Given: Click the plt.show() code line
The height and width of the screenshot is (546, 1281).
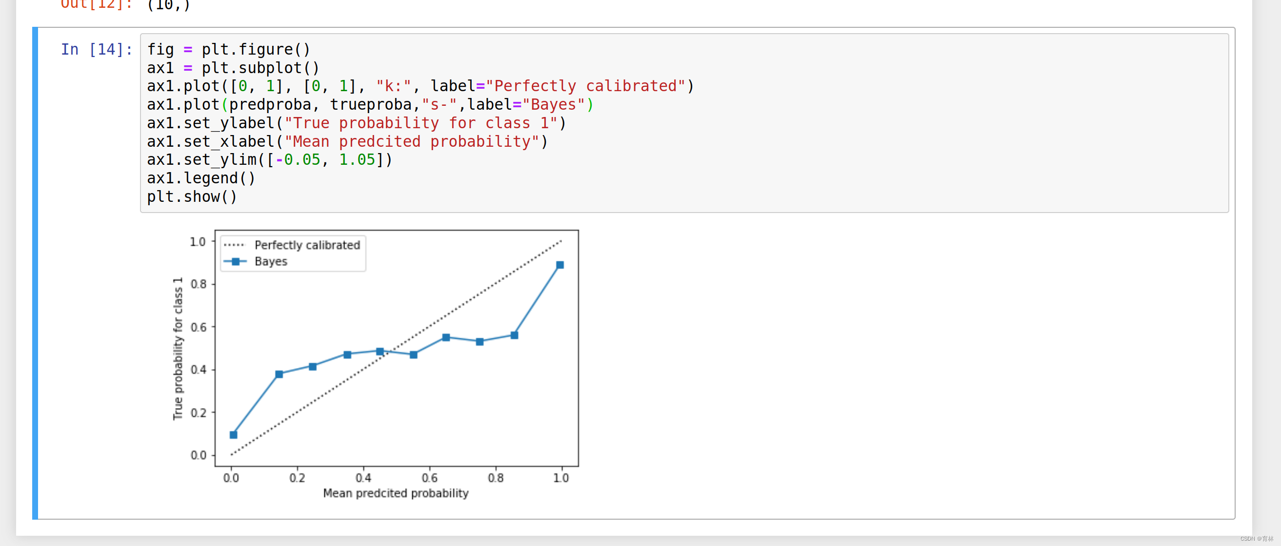Looking at the screenshot, I should point(191,197).
